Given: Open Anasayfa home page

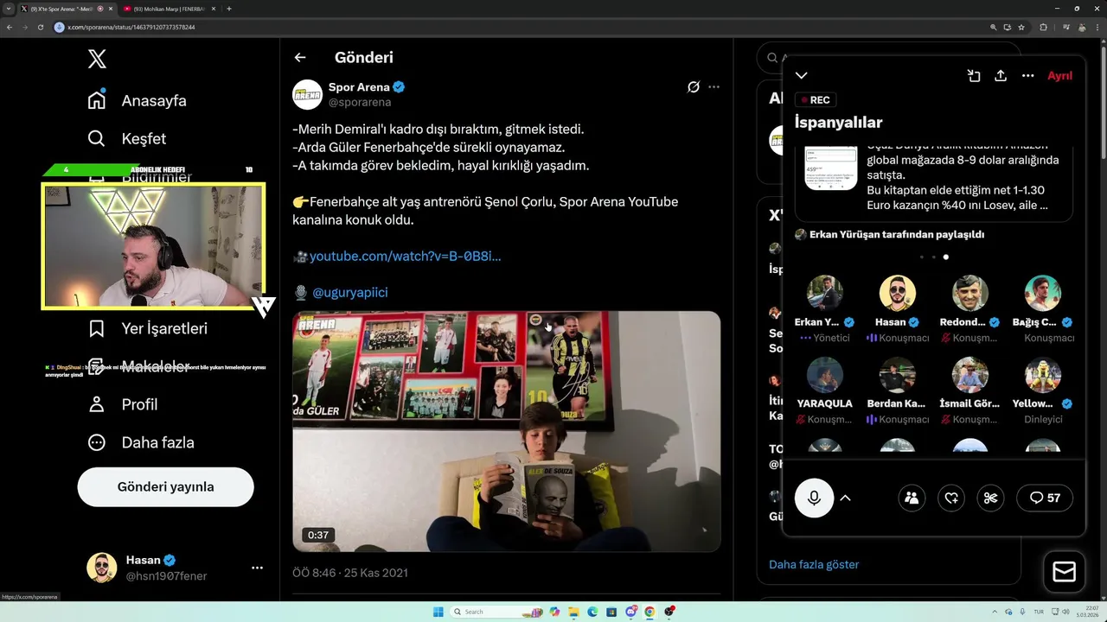Looking at the screenshot, I should (137, 100).
